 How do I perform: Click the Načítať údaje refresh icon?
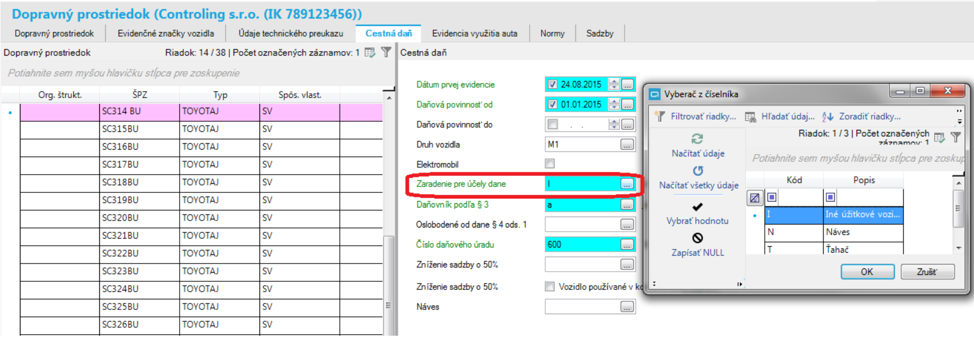[x=697, y=139]
